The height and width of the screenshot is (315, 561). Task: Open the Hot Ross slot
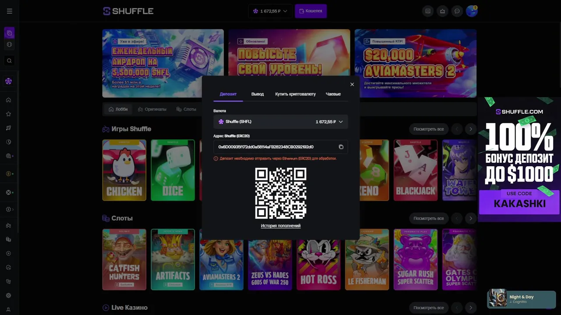point(319,265)
